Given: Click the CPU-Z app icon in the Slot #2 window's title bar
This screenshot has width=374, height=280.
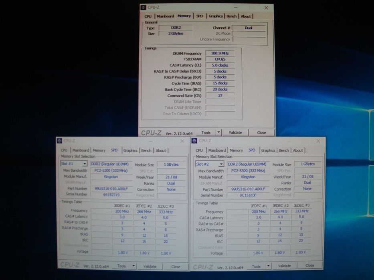Looking at the screenshot, I should 194,140.
